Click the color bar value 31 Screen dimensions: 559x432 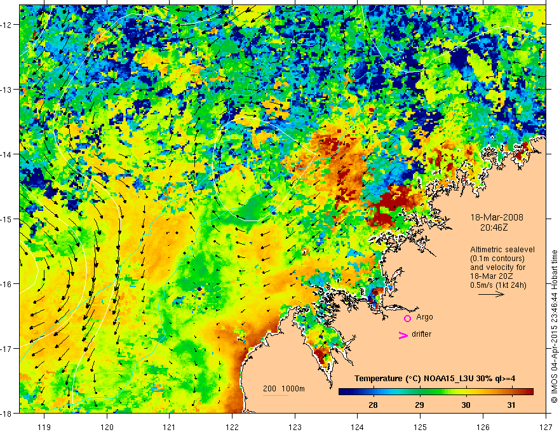(x=511, y=405)
